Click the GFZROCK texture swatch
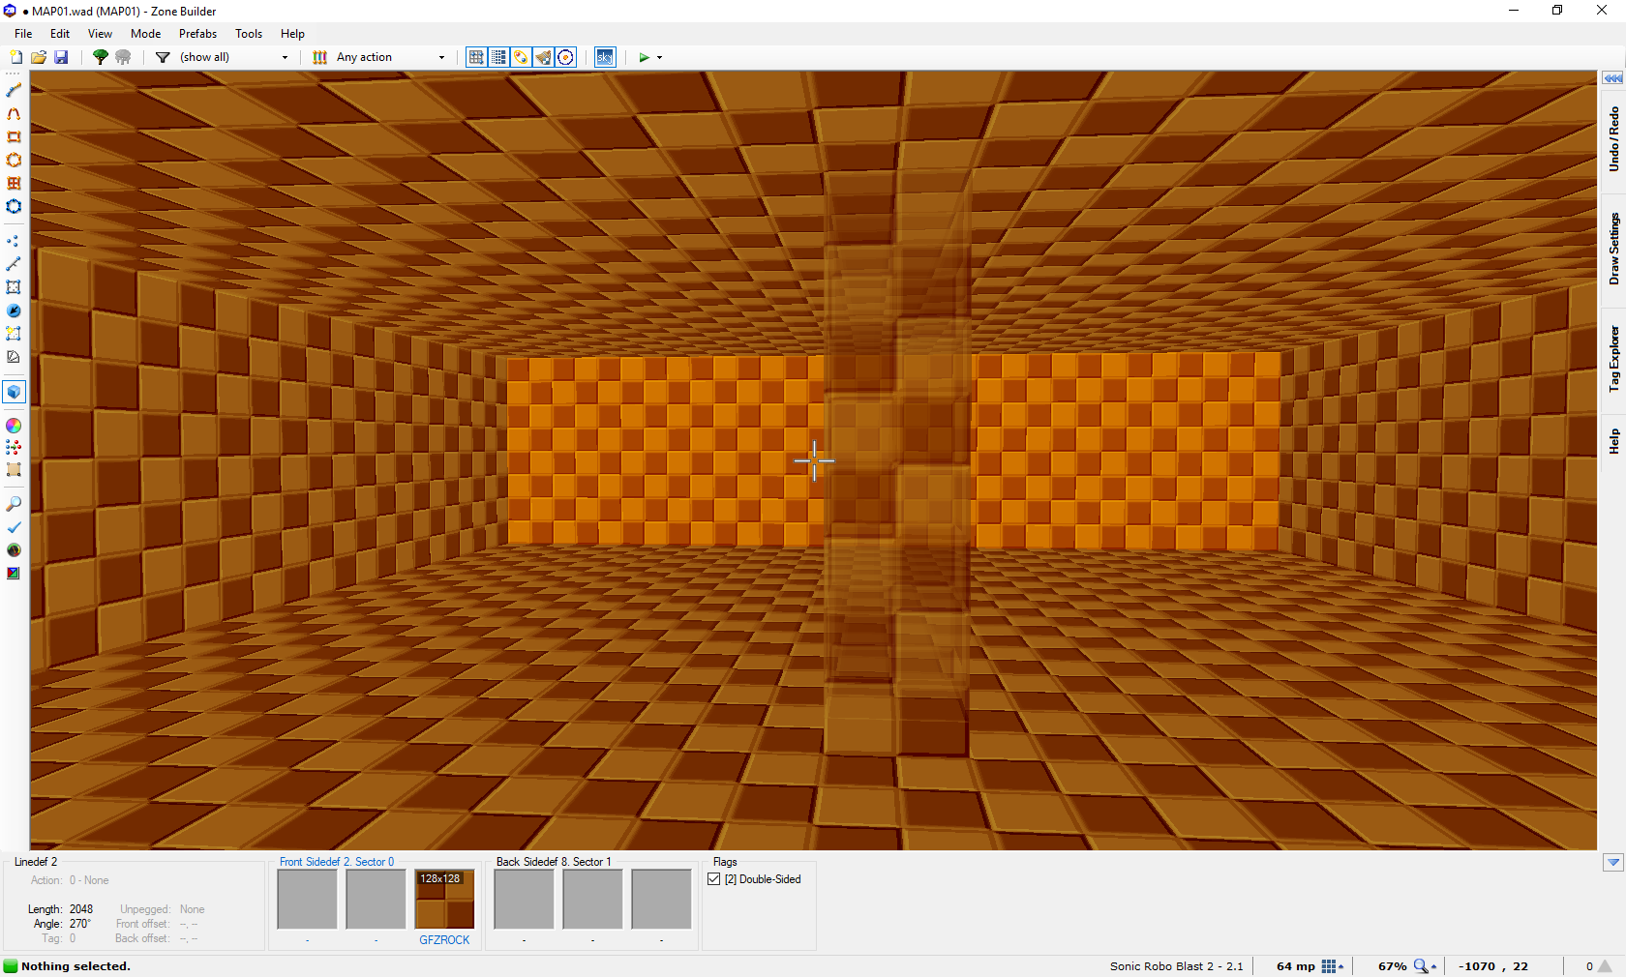1626x977 pixels. point(444,900)
